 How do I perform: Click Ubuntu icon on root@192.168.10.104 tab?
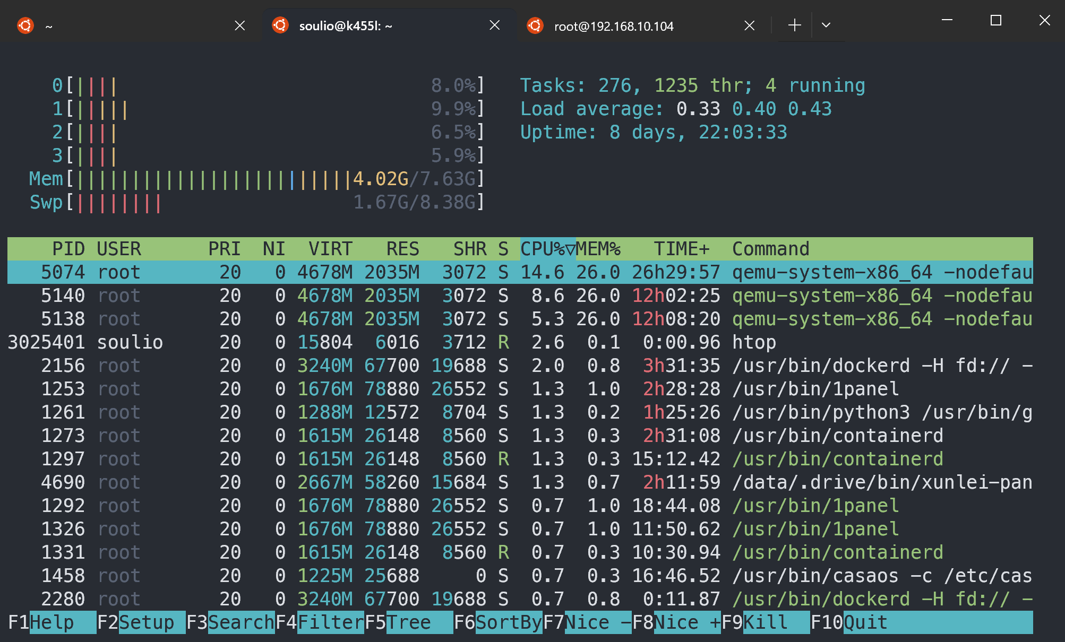tap(535, 25)
